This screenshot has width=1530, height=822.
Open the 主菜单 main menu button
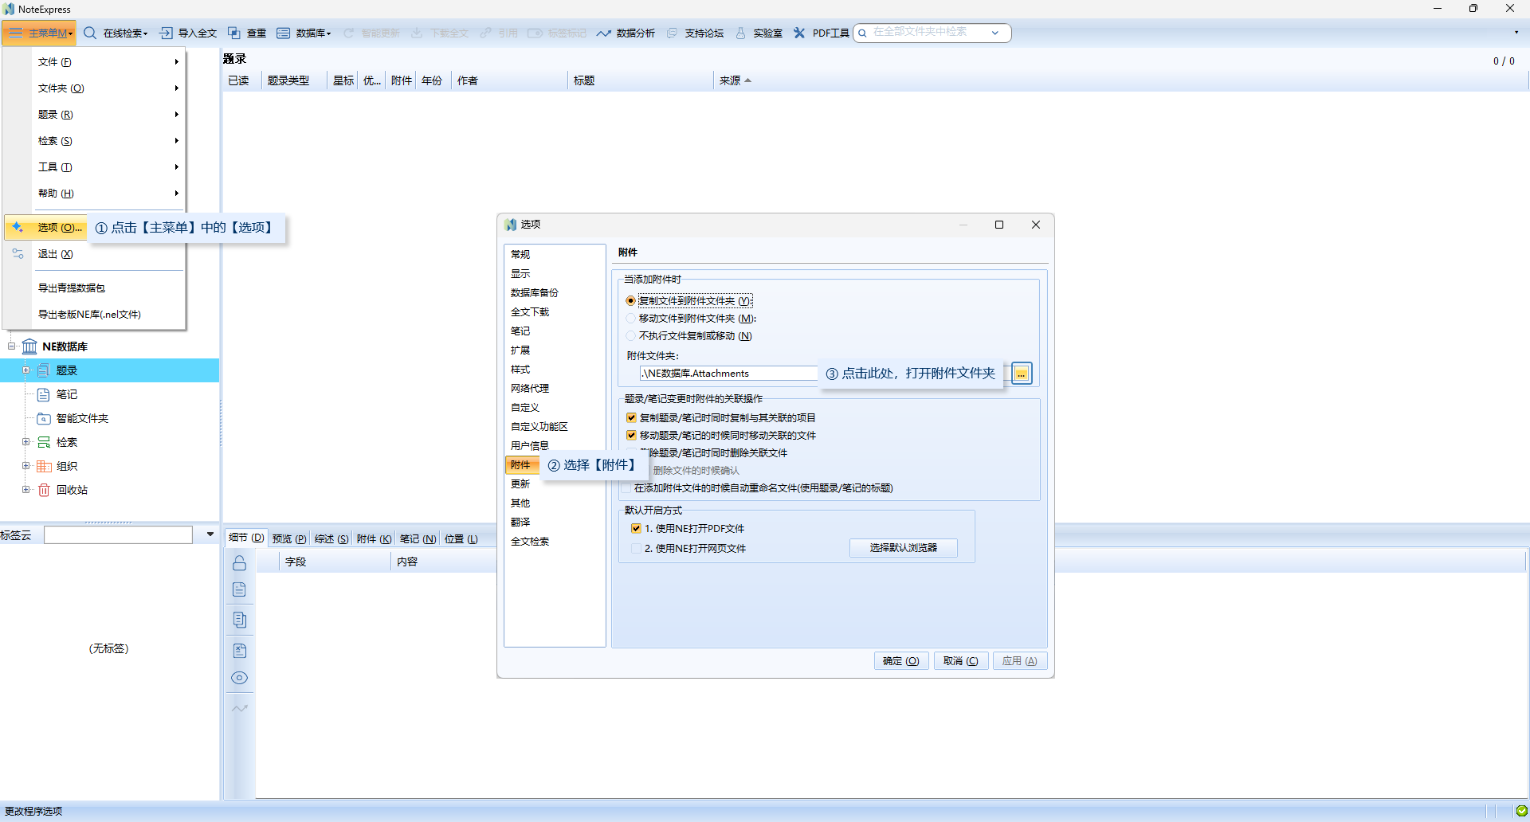[38, 33]
